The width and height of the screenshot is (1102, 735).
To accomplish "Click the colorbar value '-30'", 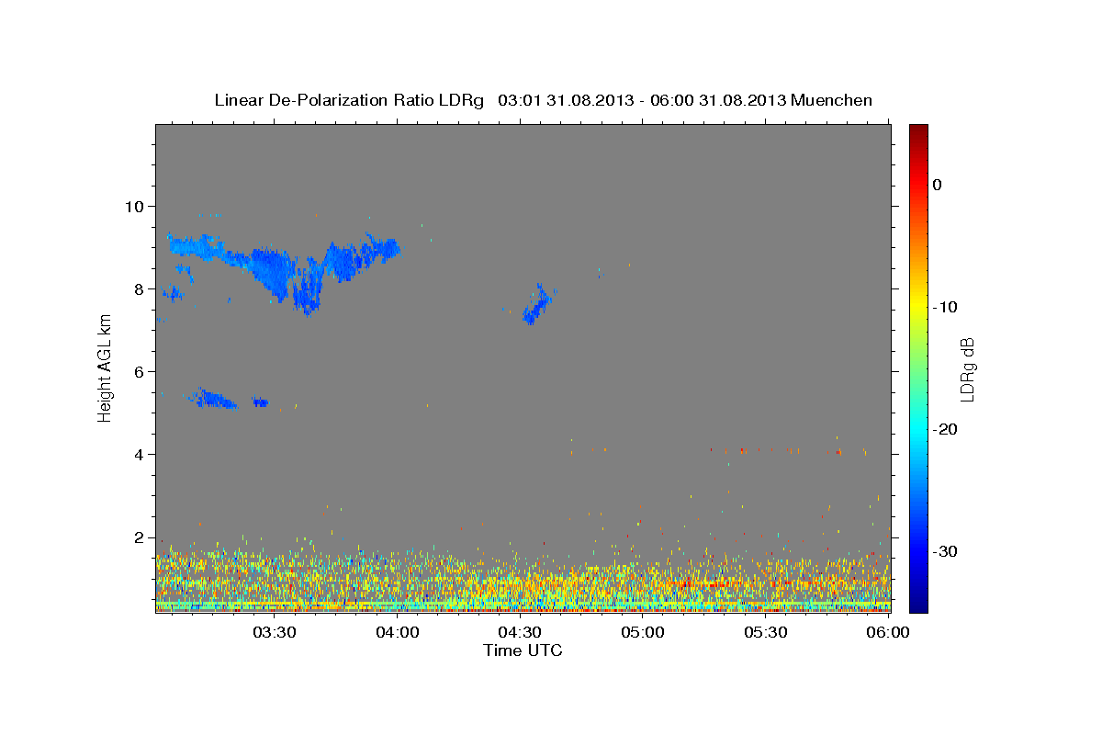I will [x=944, y=551].
